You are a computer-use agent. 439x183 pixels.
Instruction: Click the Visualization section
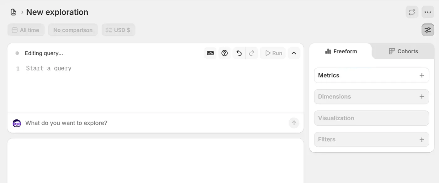click(371, 118)
